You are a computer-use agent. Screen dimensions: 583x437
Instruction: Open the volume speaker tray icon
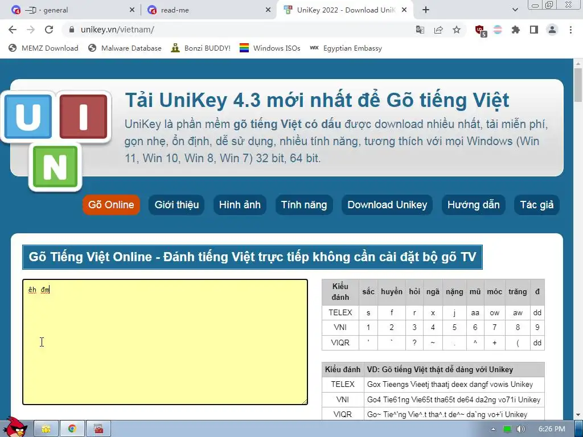(521, 429)
